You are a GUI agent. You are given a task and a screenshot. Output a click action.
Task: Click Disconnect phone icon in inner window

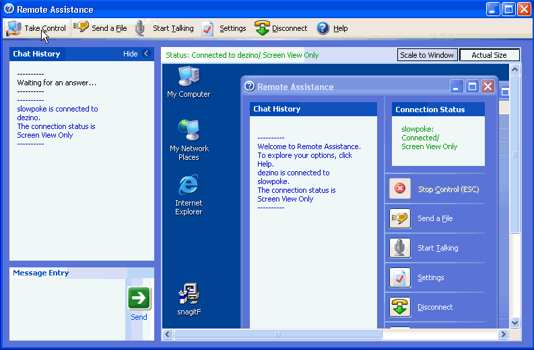(x=400, y=307)
